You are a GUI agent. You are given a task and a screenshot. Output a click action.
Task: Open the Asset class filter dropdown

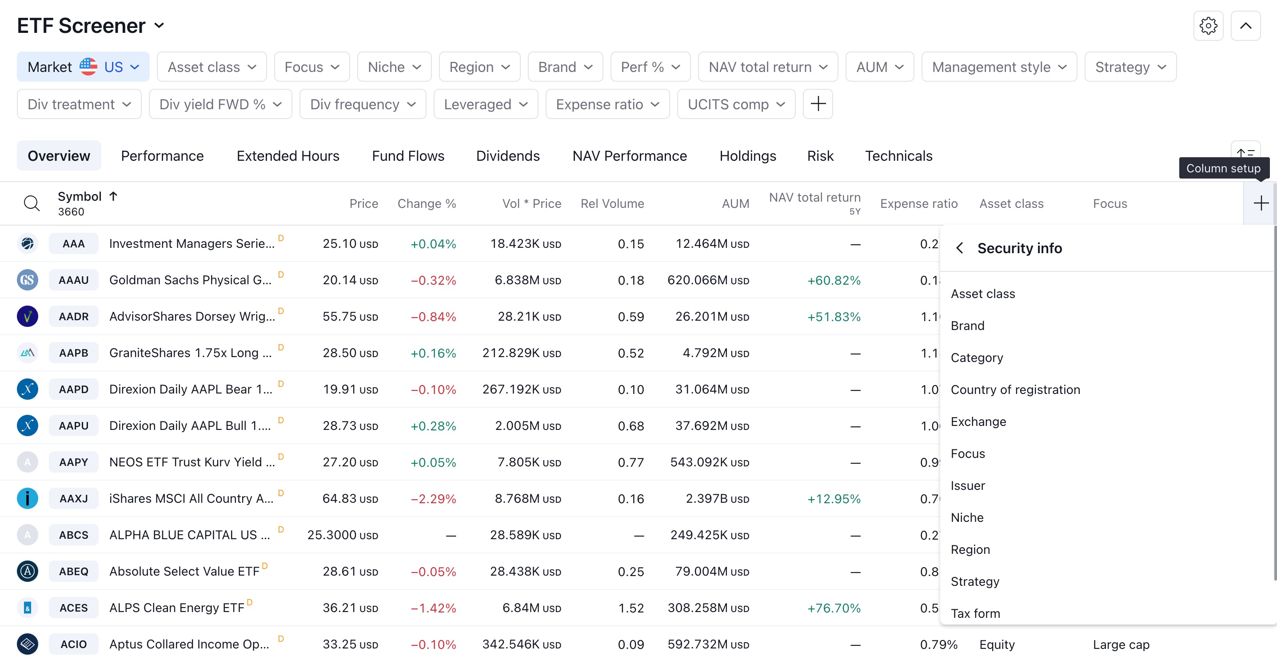pos(212,67)
